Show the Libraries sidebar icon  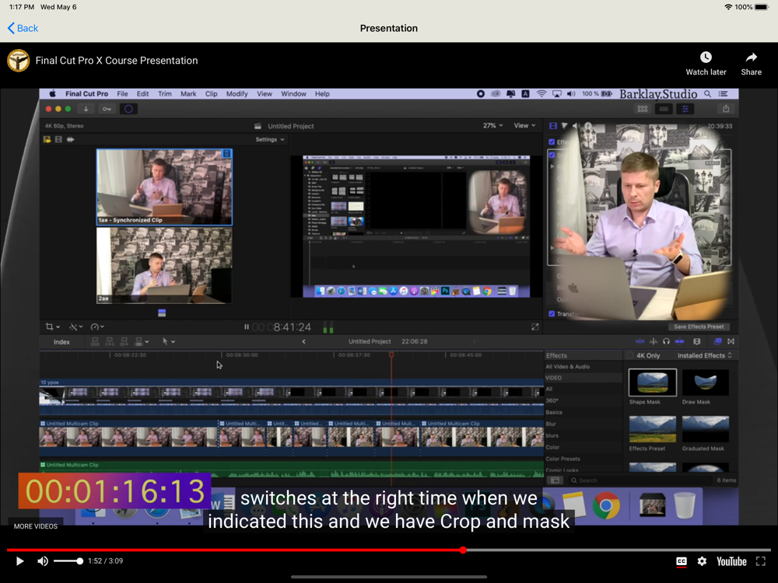[47, 140]
